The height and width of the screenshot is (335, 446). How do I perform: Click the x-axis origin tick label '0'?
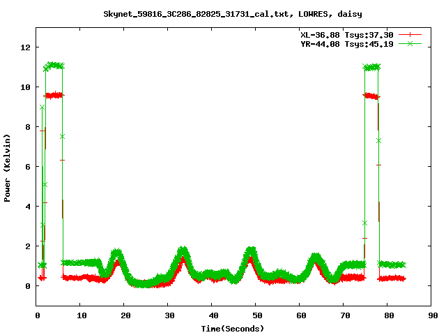(38, 315)
